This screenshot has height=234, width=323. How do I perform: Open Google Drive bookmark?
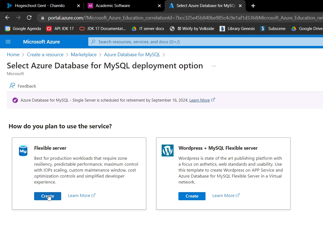point(307,29)
